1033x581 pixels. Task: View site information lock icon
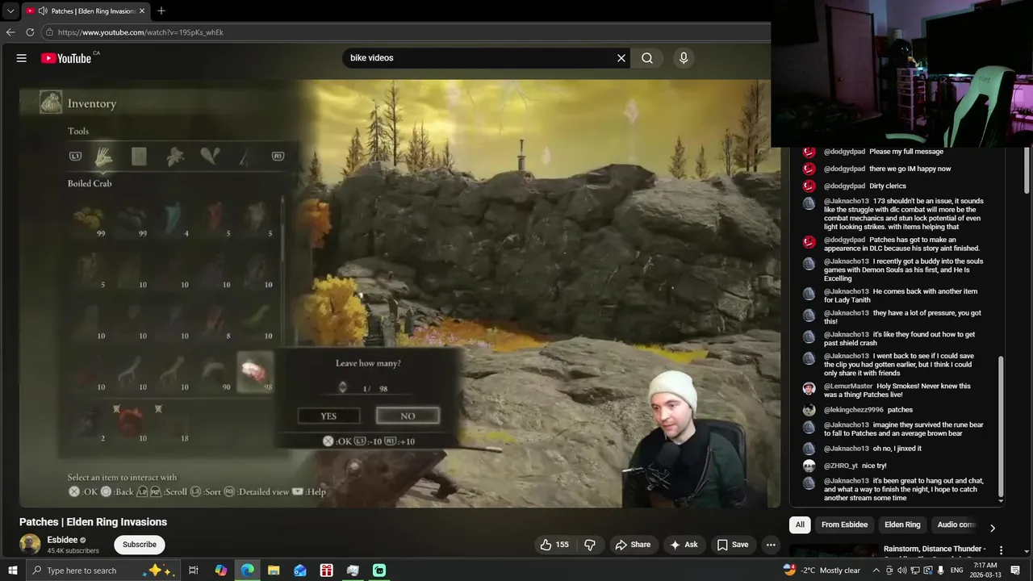pyautogui.click(x=49, y=32)
